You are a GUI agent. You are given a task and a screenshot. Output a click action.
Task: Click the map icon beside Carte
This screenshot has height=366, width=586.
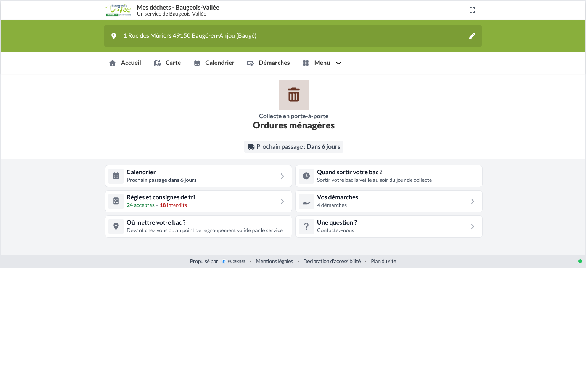coord(157,63)
